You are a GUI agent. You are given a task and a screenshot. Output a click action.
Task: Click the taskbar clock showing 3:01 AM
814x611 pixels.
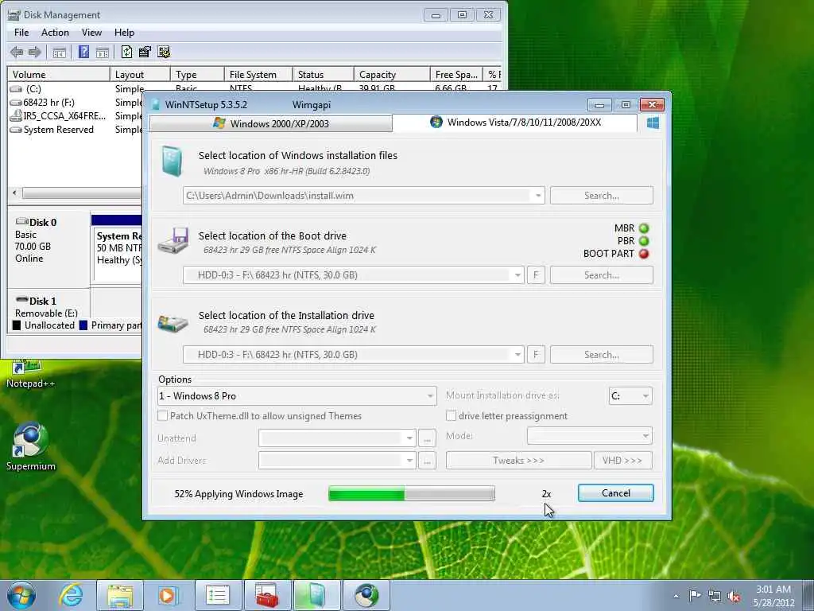[773, 596]
